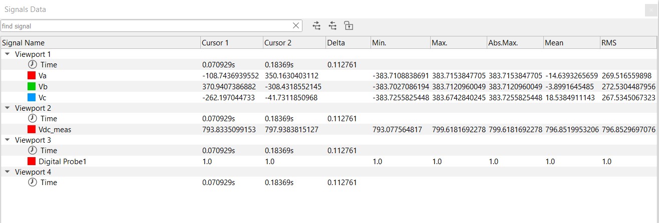This screenshot has height=223, width=659.
Task: Collapse the Viewport 2 tree group
Action: [x=7, y=108]
